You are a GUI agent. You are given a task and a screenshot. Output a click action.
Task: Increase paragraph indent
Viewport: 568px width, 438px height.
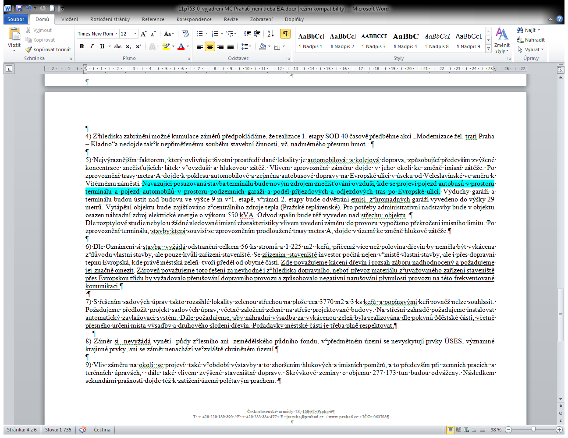pos(257,34)
